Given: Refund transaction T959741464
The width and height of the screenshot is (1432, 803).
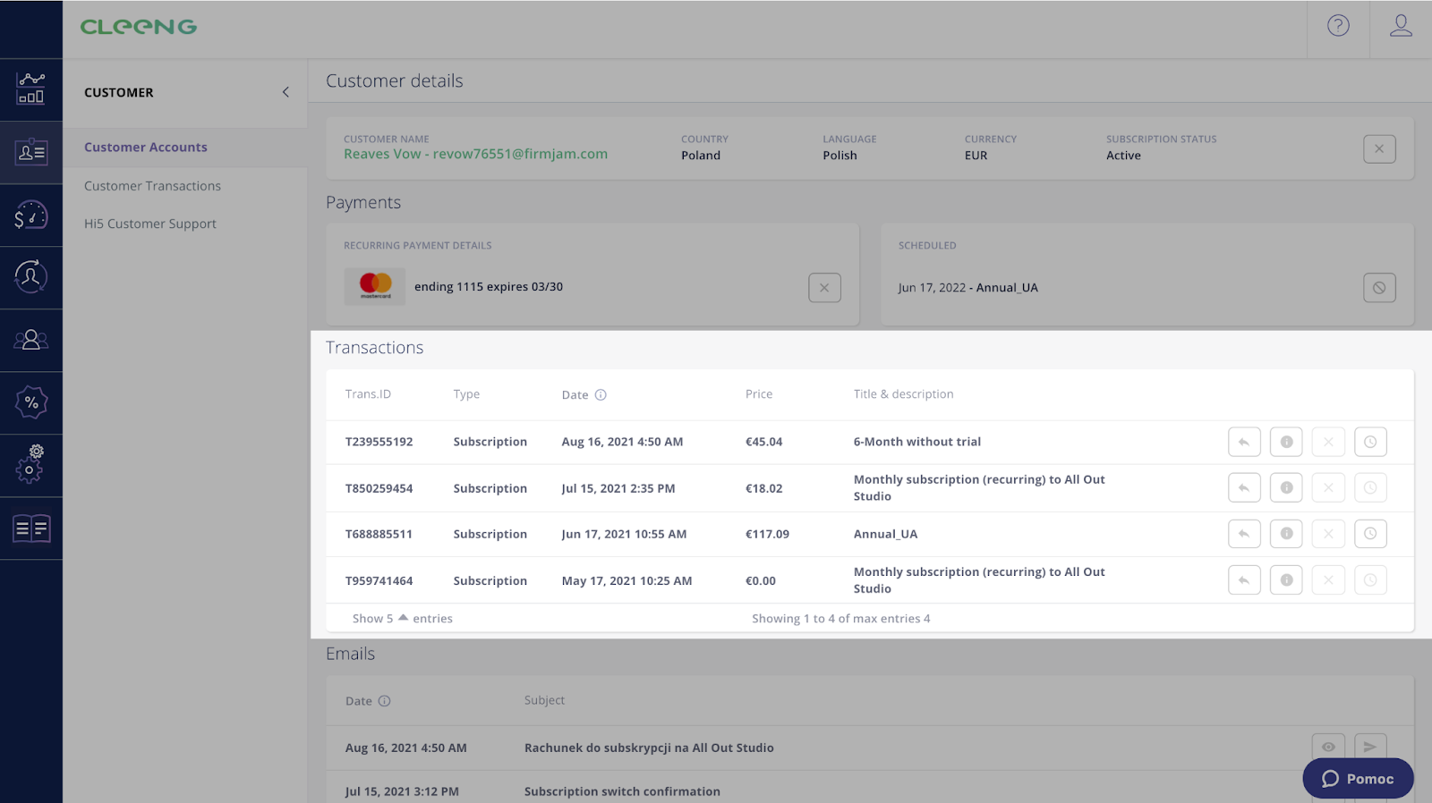Looking at the screenshot, I should (x=1244, y=580).
